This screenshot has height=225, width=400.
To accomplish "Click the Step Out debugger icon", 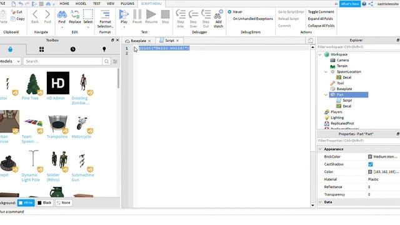I will pyautogui.click(x=206, y=14).
